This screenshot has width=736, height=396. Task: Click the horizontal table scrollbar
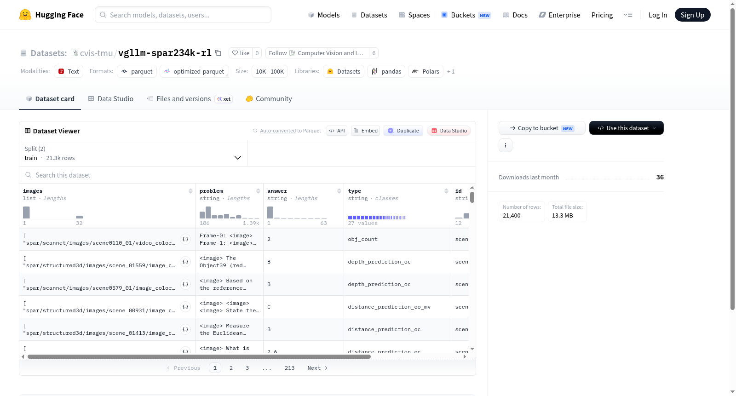pyautogui.click(x=199, y=356)
